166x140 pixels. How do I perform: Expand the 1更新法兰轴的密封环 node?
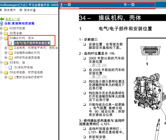[x=6, y=77]
